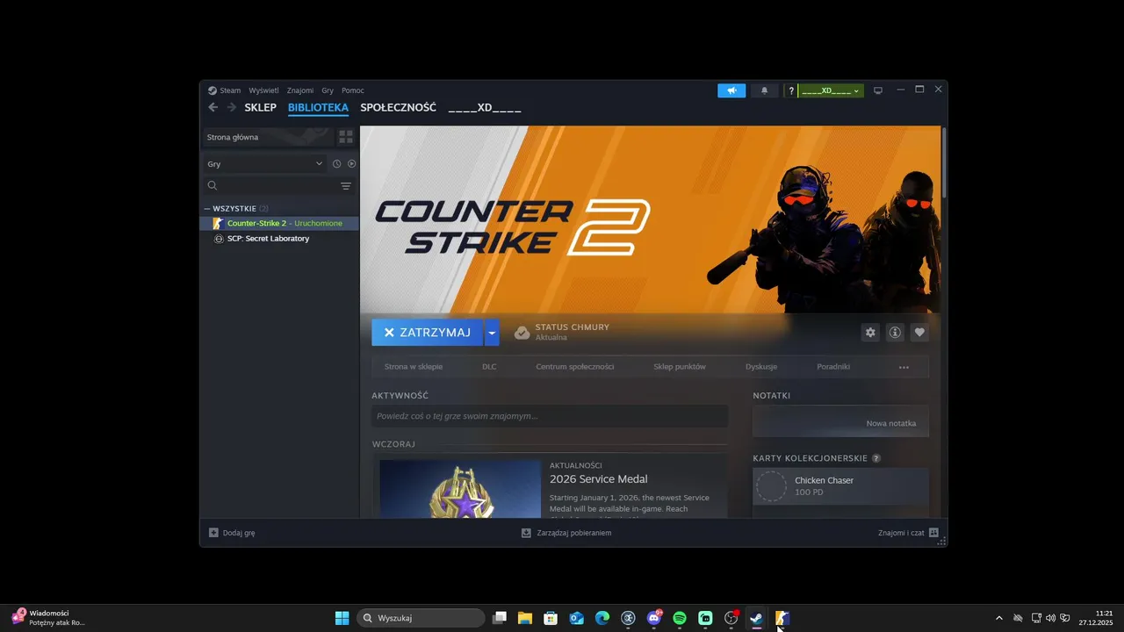Open the ____XD____ account dropdown
1124x632 pixels.
[x=831, y=90]
